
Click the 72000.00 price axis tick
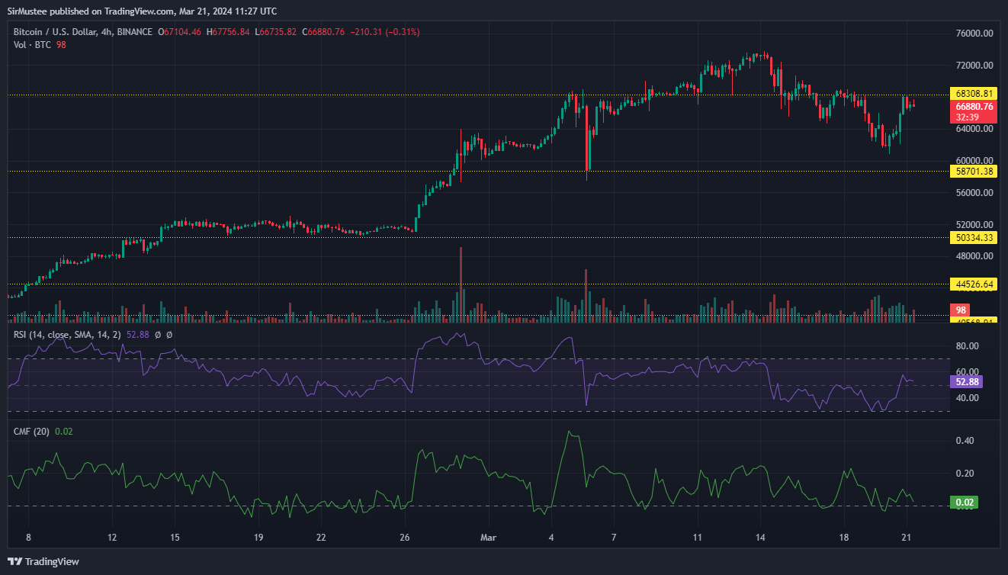click(974, 66)
